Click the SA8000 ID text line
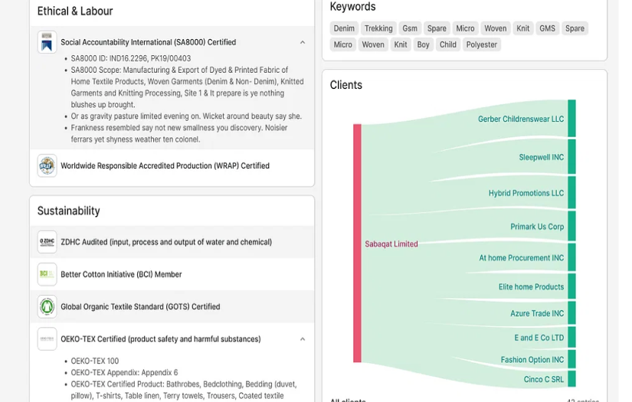 click(x=130, y=58)
